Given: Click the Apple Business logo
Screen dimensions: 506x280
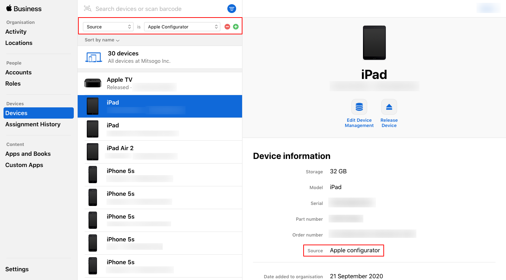Looking at the screenshot, I should [24, 9].
